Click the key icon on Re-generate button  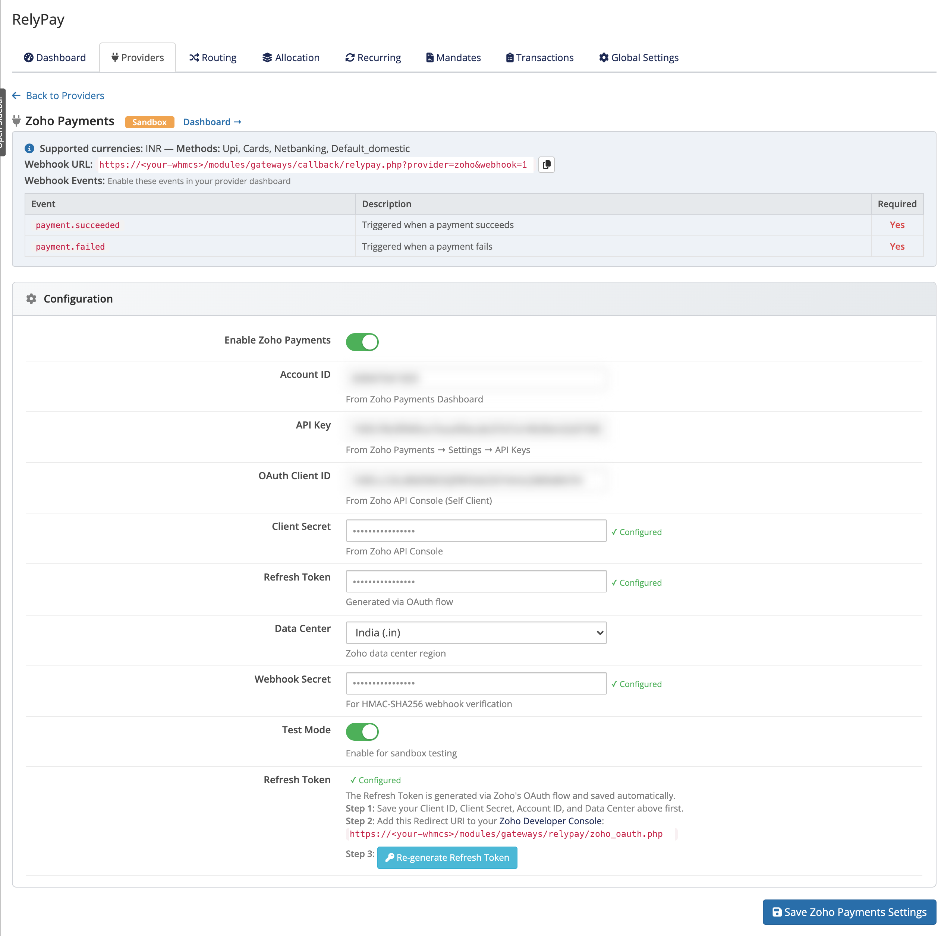click(390, 857)
